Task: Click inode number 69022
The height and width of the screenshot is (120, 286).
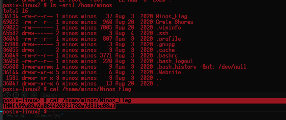Action: tap(11, 22)
